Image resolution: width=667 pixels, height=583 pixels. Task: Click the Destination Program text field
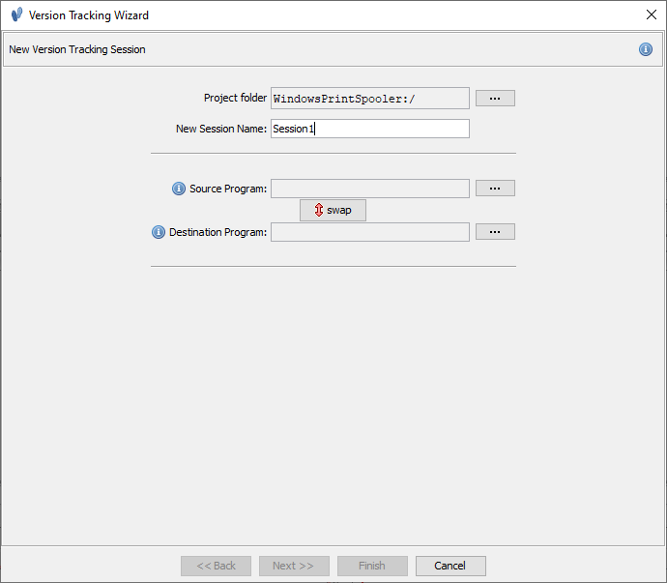[370, 232]
